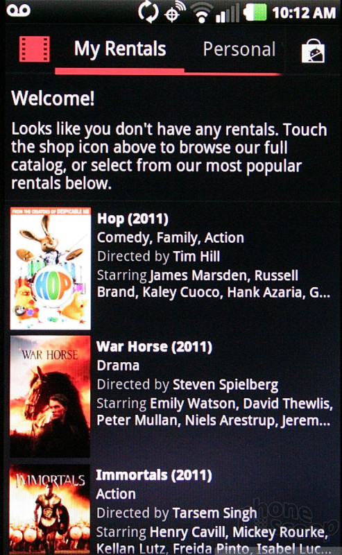
Task: Tap the voicemail status bar icon
Action: tap(19, 10)
